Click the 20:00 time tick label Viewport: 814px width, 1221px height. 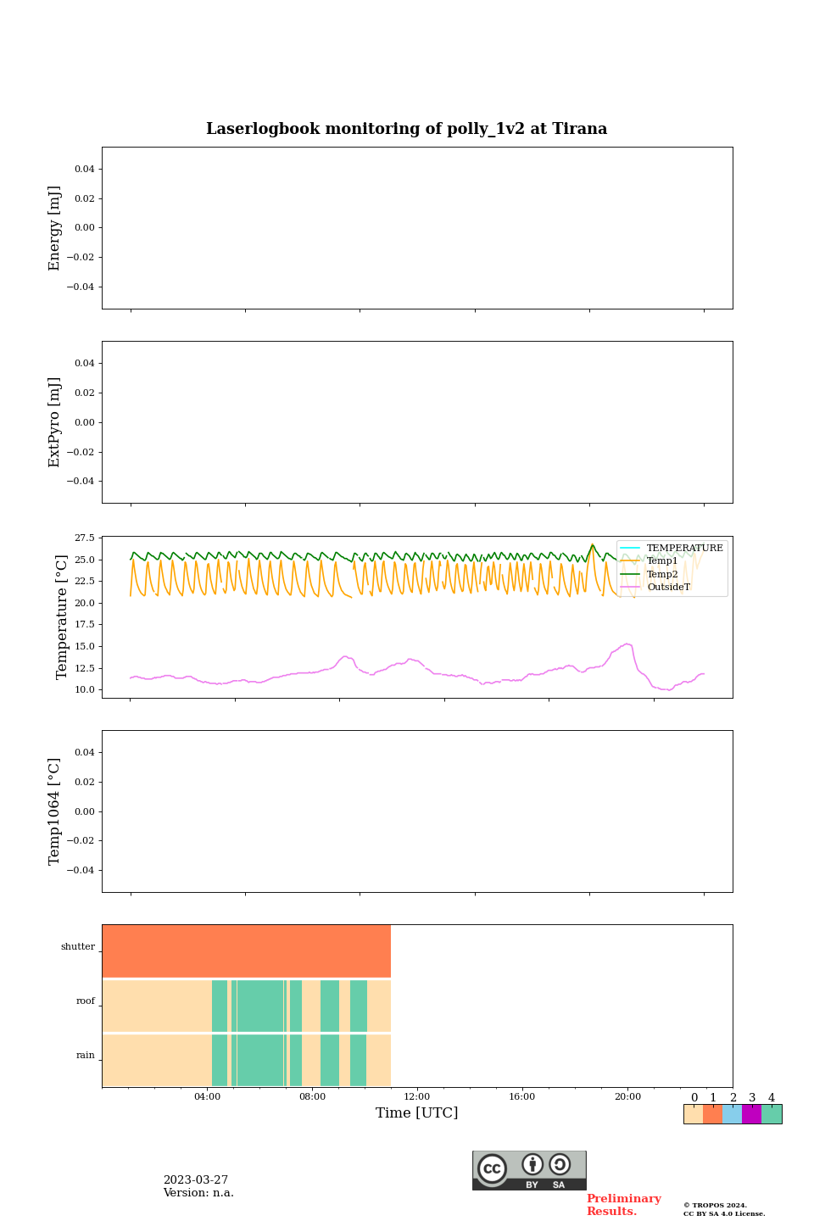(x=627, y=1096)
